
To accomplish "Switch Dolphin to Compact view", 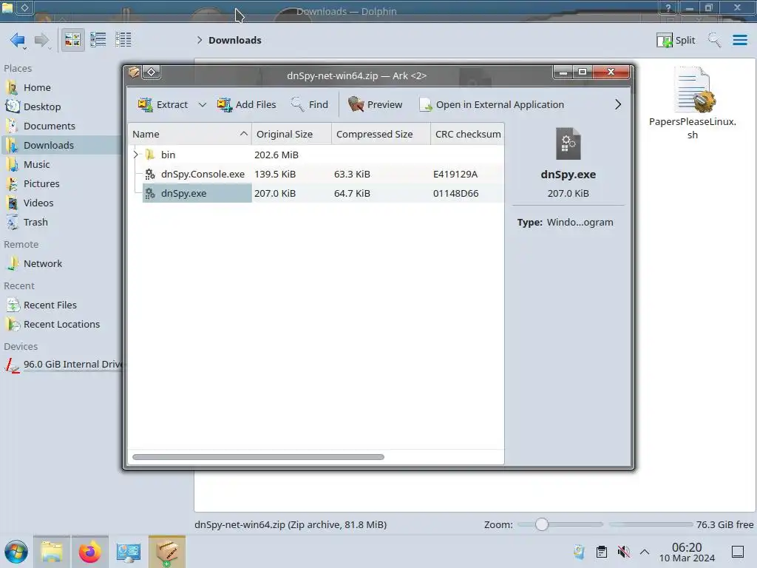I will (x=98, y=40).
